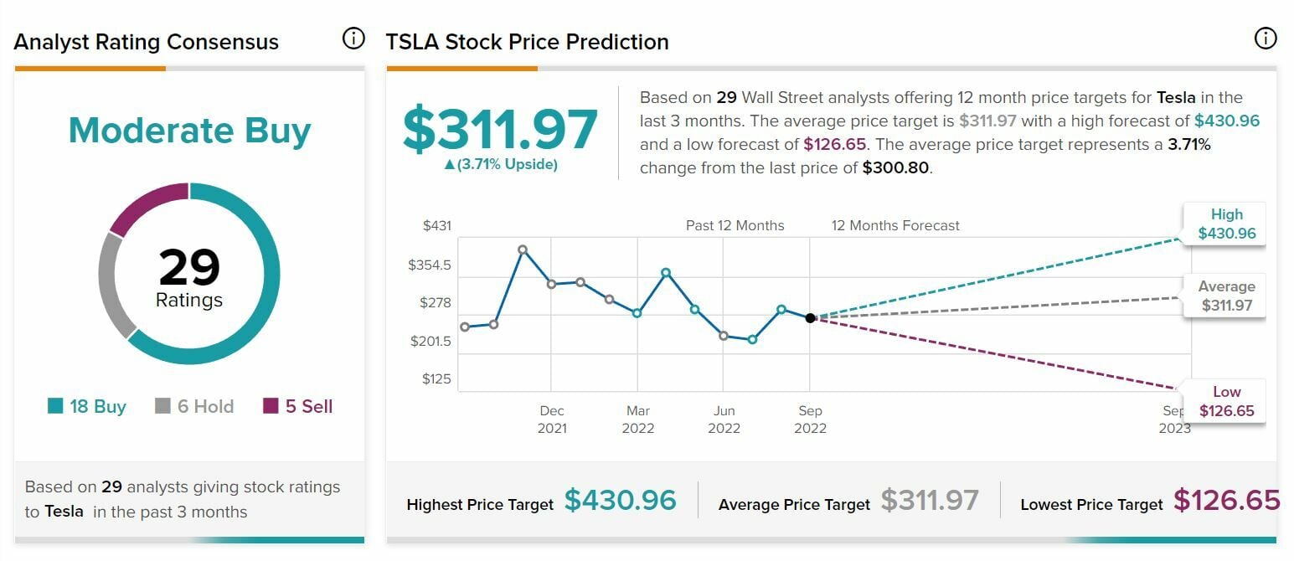Click the black Sep 2022 chart point

point(810,318)
